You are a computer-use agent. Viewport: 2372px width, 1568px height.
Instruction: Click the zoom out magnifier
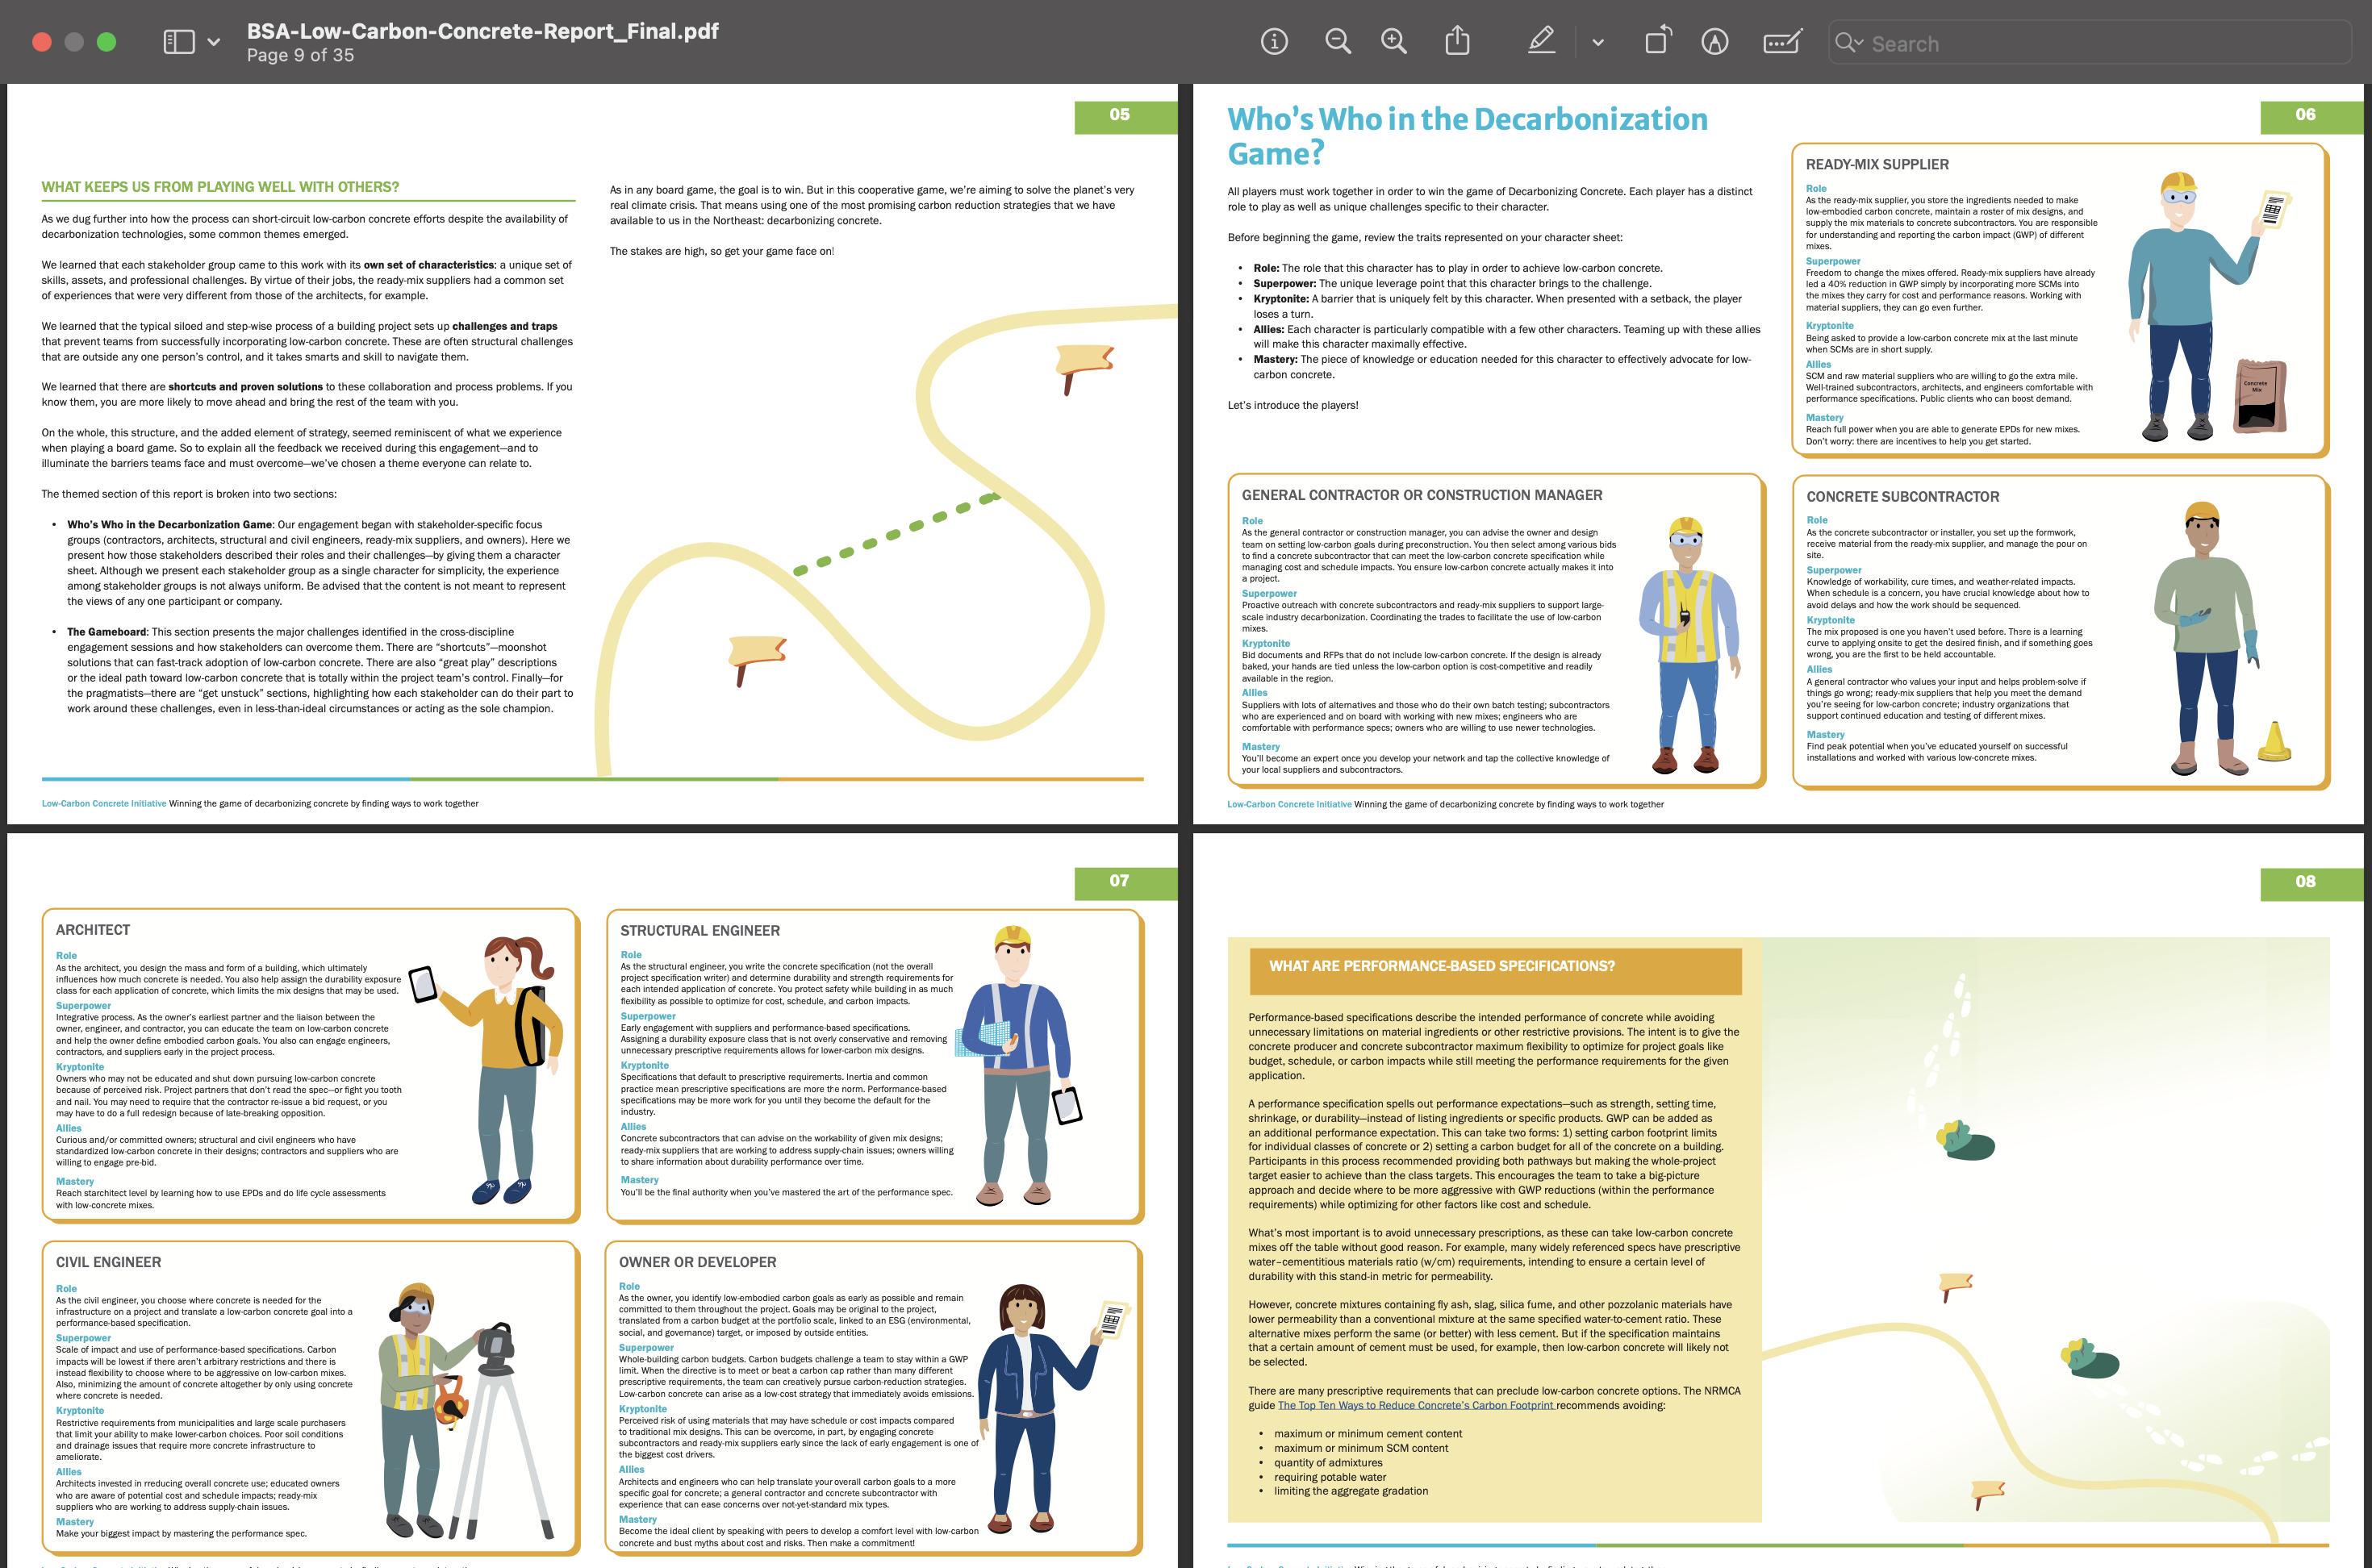click(x=1337, y=42)
